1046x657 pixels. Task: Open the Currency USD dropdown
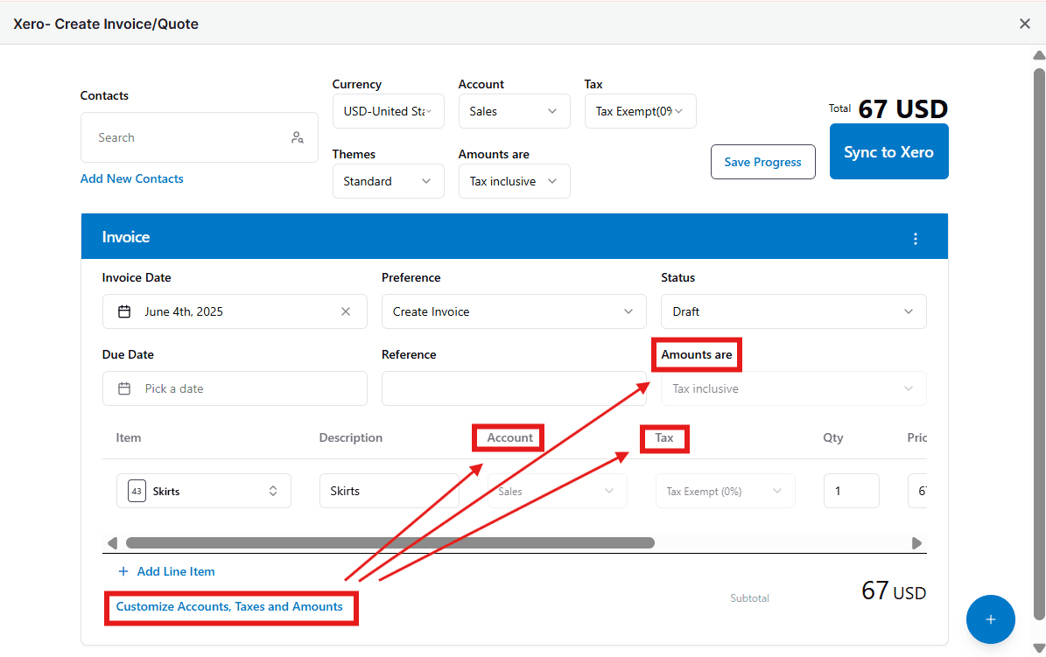click(389, 111)
